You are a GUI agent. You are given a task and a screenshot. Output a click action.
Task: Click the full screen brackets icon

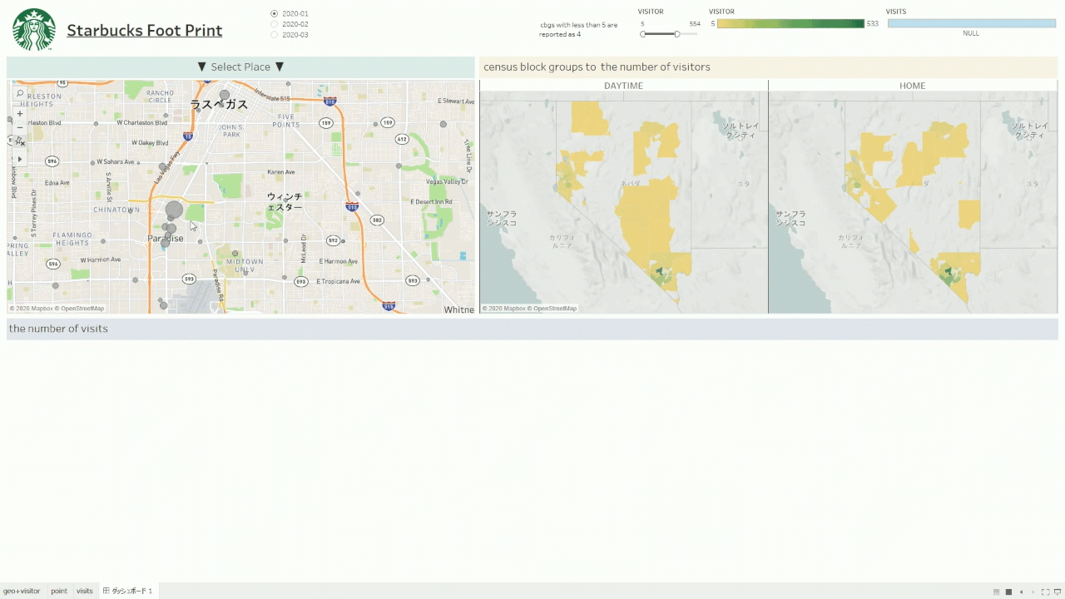1046,592
